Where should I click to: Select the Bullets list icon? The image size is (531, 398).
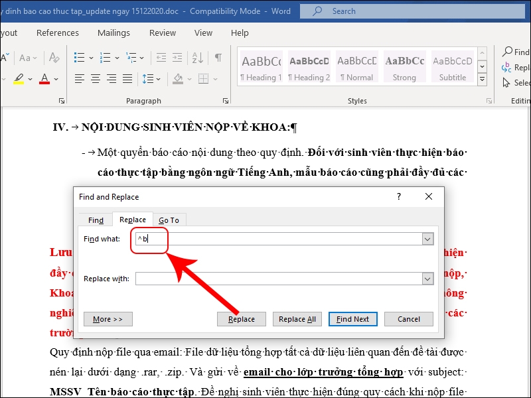coord(78,57)
